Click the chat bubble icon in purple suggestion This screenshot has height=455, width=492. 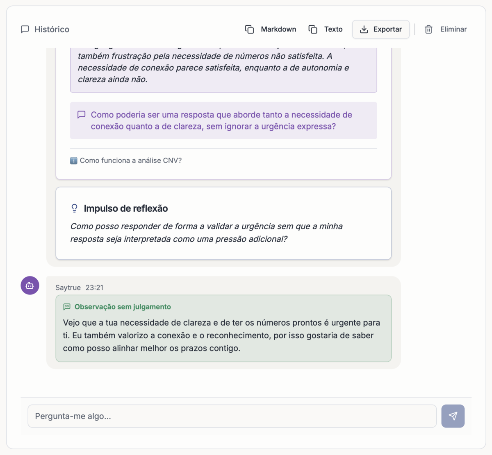[82, 115]
